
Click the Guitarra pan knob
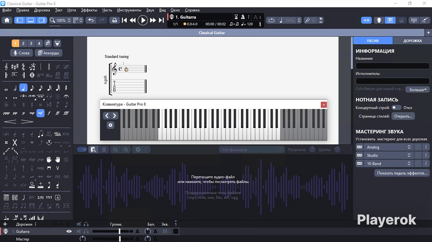tap(148, 232)
